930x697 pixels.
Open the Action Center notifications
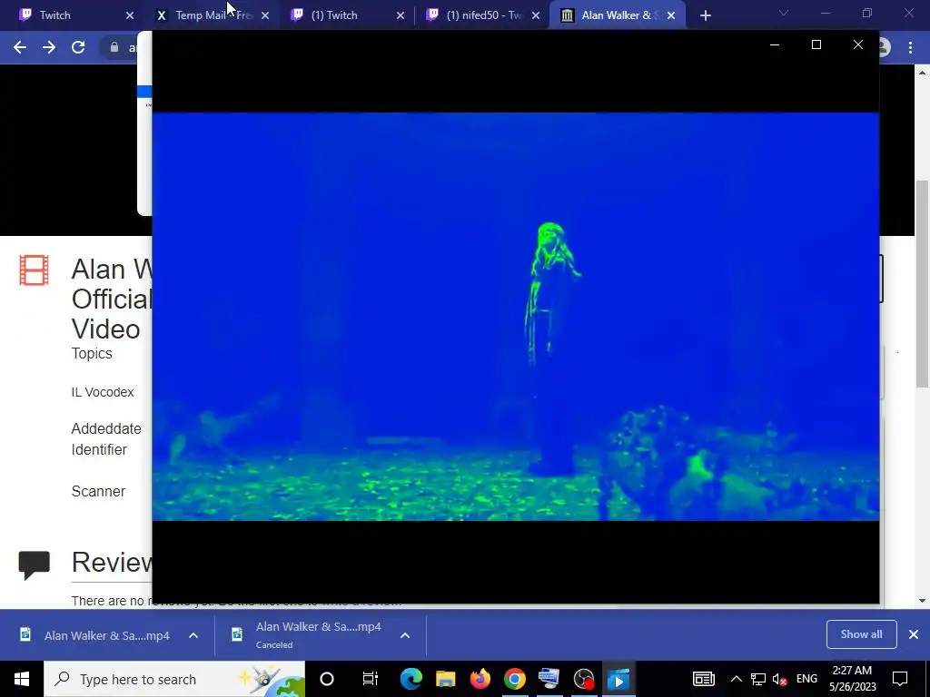click(900, 679)
